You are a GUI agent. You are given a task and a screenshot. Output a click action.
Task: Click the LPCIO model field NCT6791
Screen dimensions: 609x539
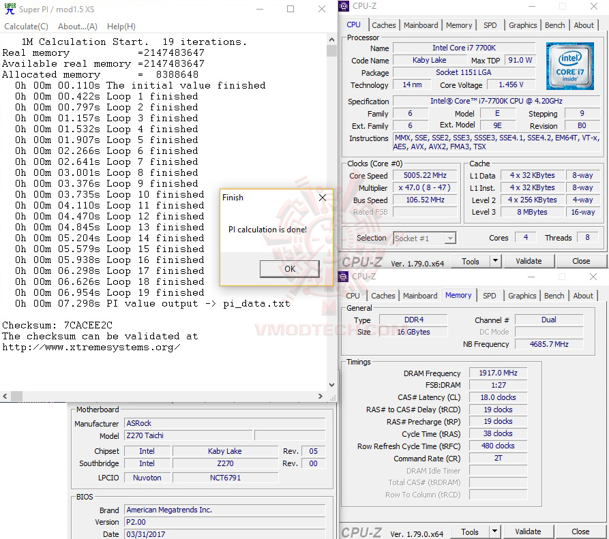pos(225,478)
